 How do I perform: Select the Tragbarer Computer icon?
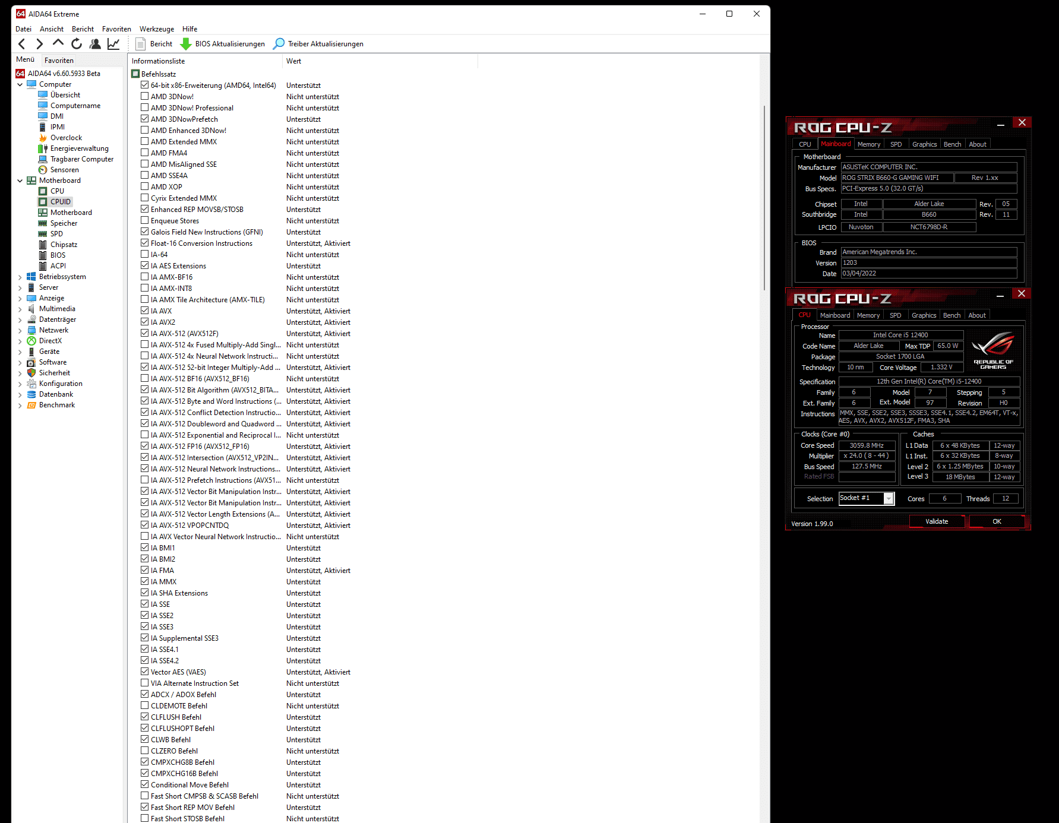click(43, 159)
